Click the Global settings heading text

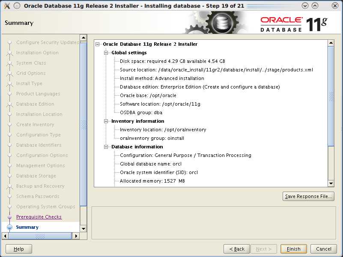[x=129, y=53]
